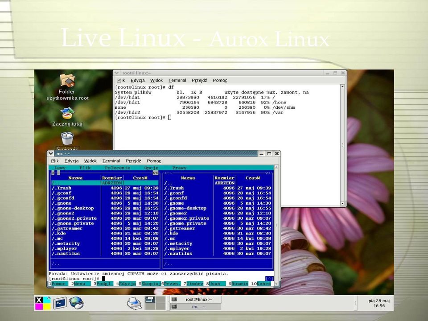Viewport: 428px width, 321px height.
Task: Click scroll up arrow in mc window
Action: coord(276,167)
